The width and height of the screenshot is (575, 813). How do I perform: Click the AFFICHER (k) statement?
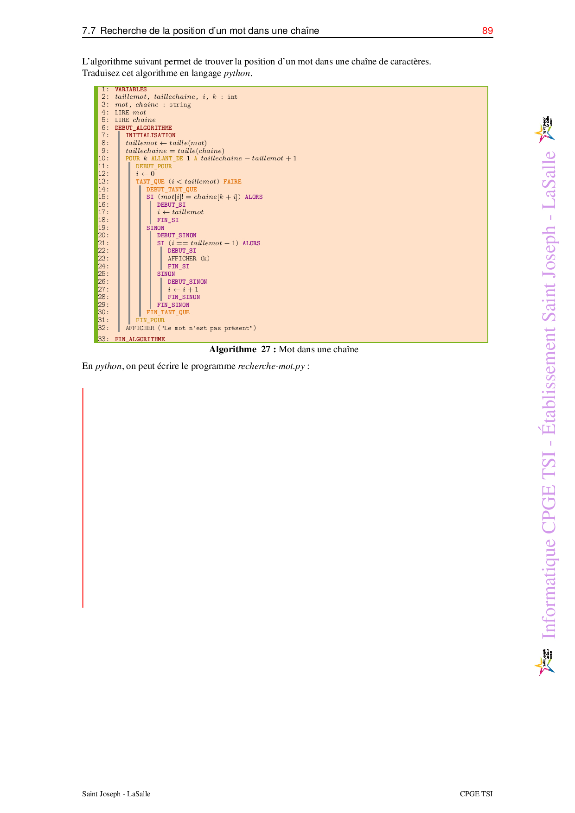click(188, 259)
